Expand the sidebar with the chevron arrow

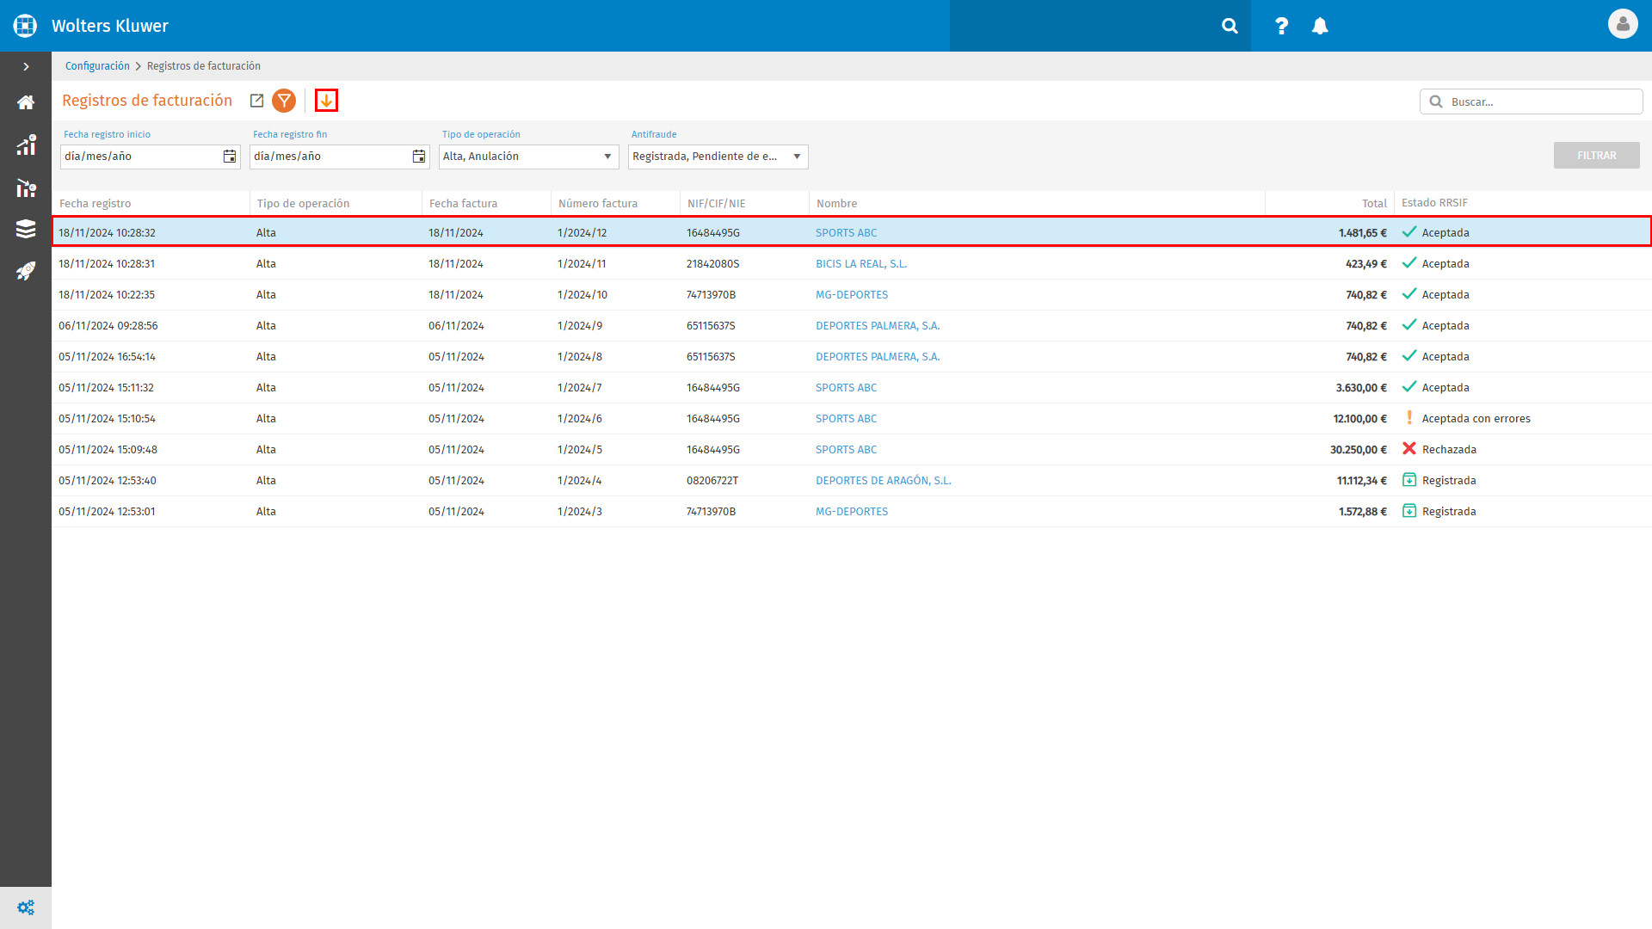26,66
